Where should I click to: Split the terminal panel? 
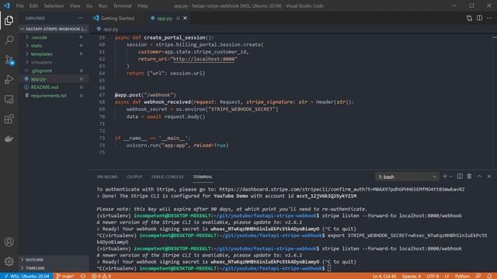(x=460, y=177)
